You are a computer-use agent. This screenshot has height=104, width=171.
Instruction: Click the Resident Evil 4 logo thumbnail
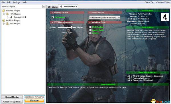(x=165, y=17)
